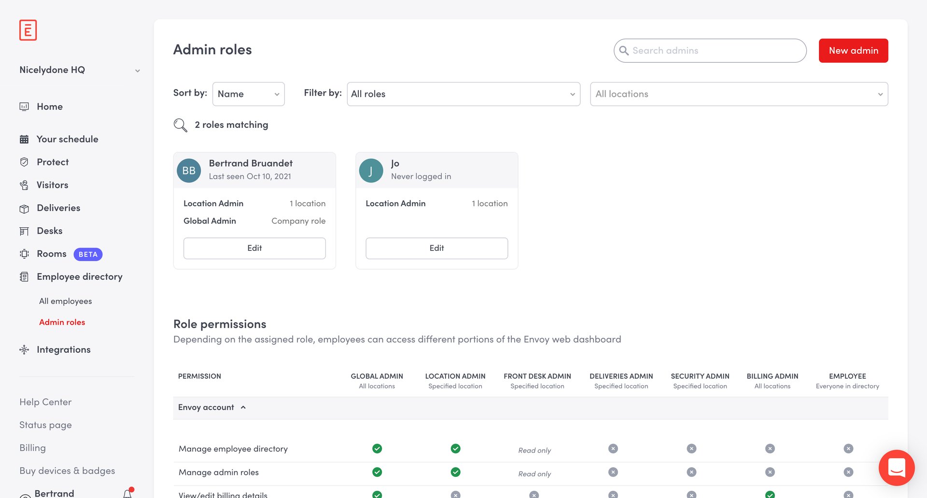Screen dimensions: 927x498
Task: Edit Bertrand Bruandet's admin roles
Action: (254, 248)
